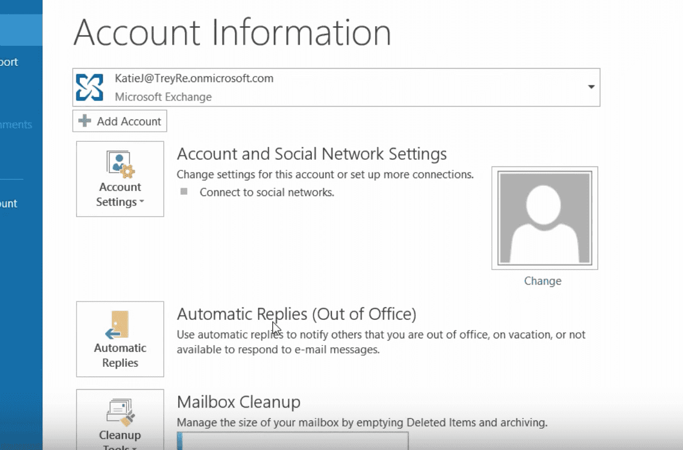Expand the Cleanup Tools dropdown arrow
Image resolution: width=683 pixels, height=450 pixels.
coord(135,447)
